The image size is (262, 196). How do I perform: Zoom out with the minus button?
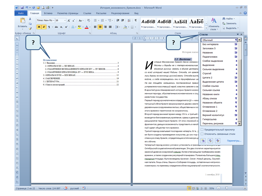(x=219, y=188)
